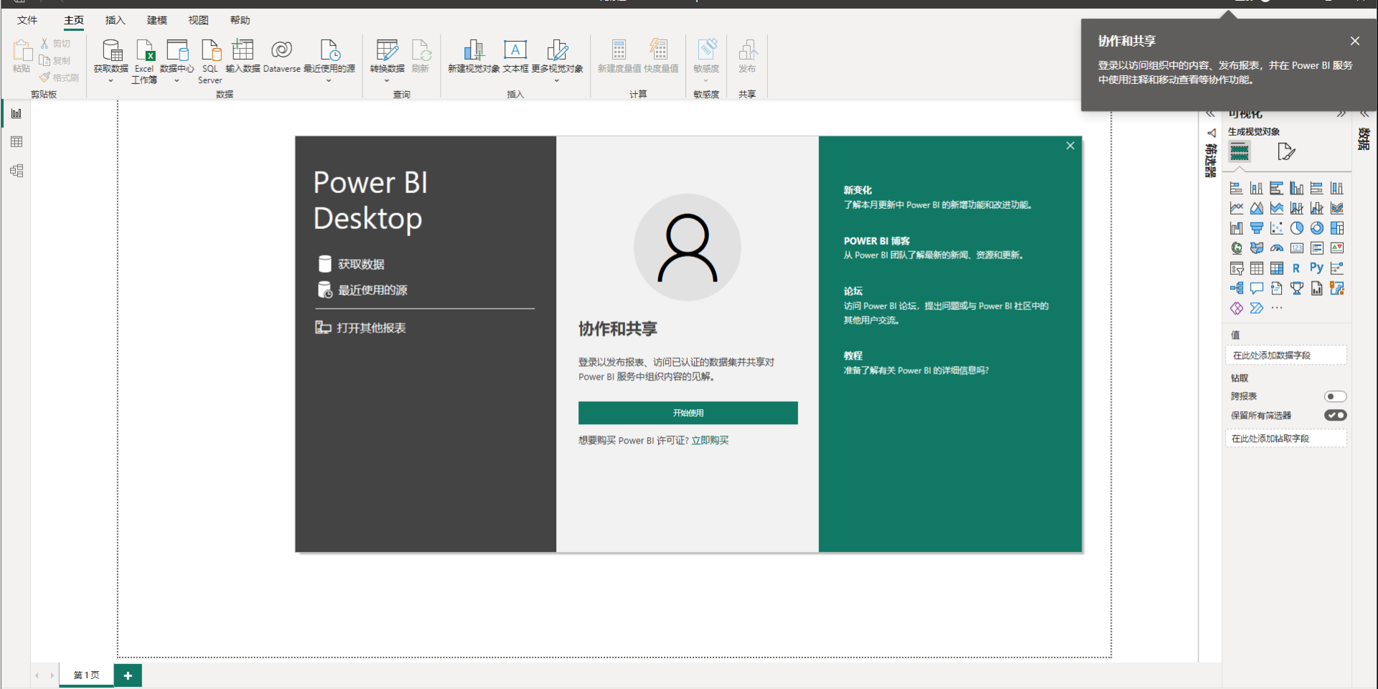Click 打开其他报表 in splash
This screenshot has width=1378, height=689.
361,328
